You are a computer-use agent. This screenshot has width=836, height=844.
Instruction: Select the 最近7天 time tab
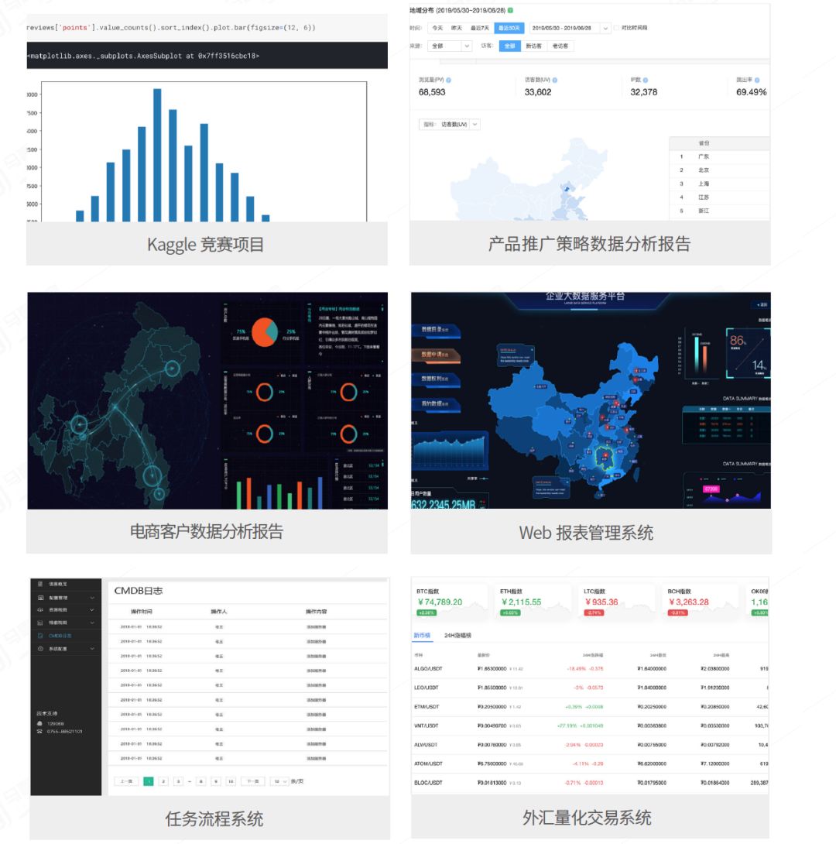pos(481,28)
